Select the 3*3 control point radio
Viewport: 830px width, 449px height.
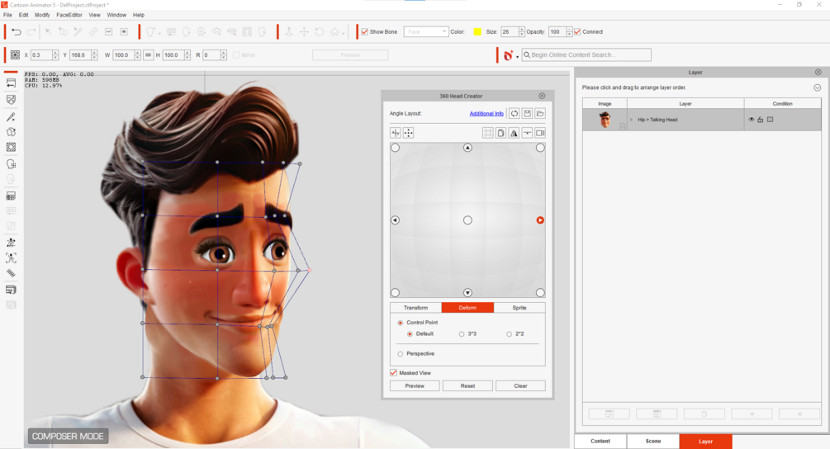(462, 334)
